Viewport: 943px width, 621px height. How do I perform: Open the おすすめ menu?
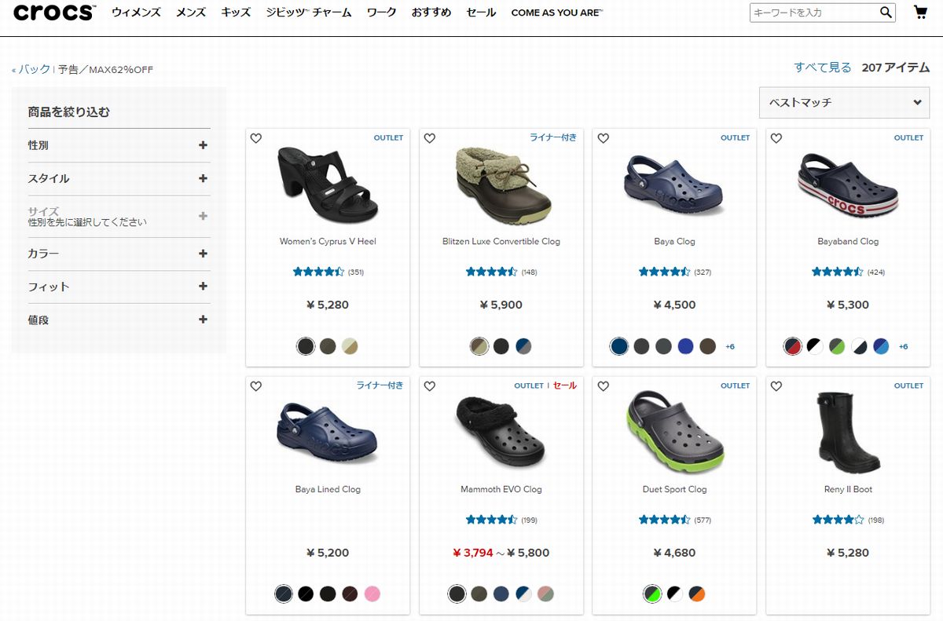click(x=431, y=13)
